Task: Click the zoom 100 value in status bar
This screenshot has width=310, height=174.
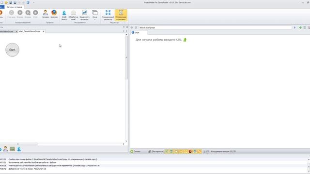Action: [x=208, y=151]
